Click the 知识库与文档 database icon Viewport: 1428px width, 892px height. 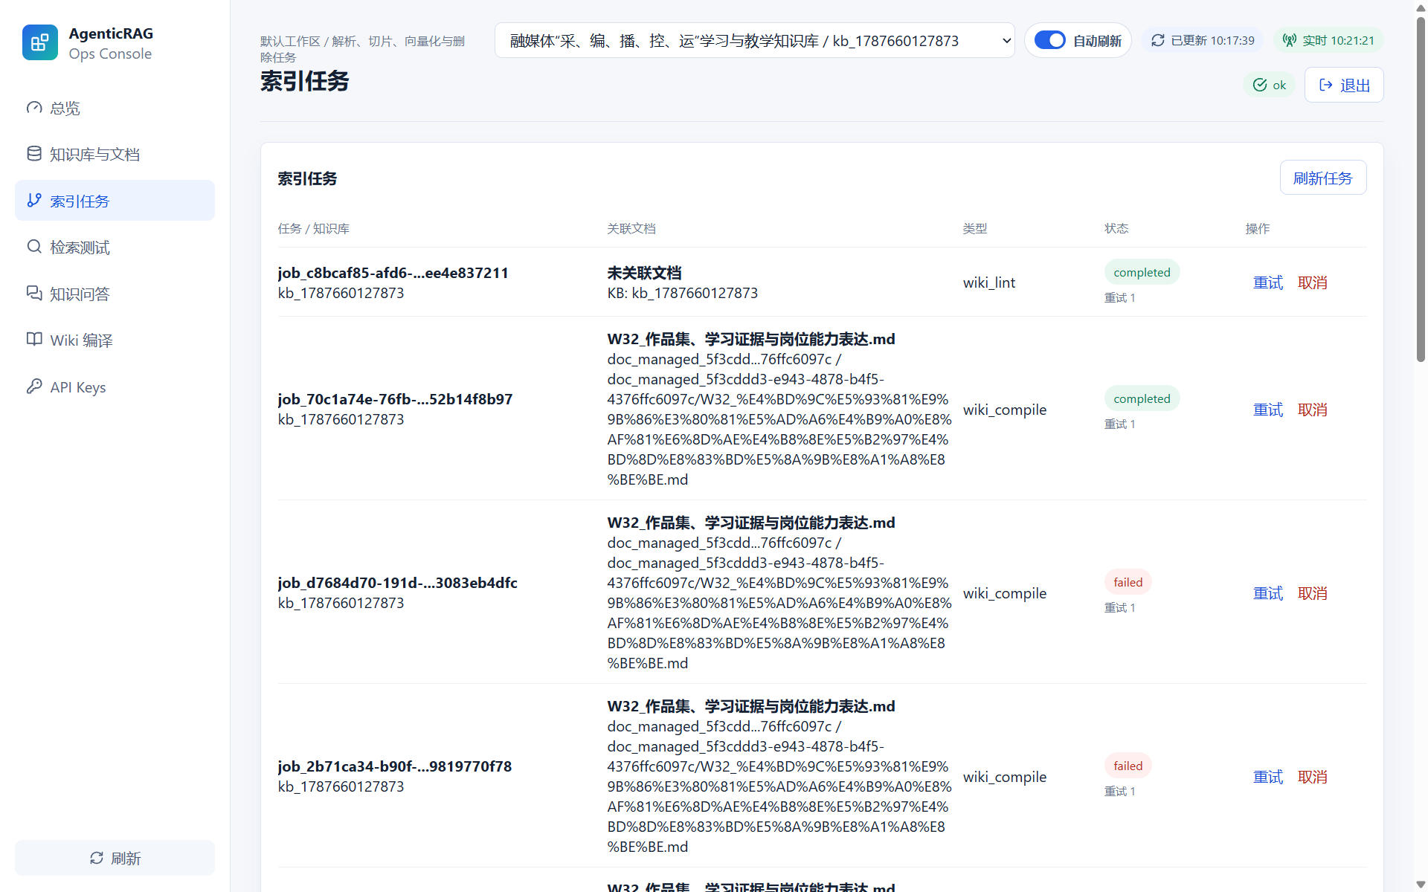(34, 154)
